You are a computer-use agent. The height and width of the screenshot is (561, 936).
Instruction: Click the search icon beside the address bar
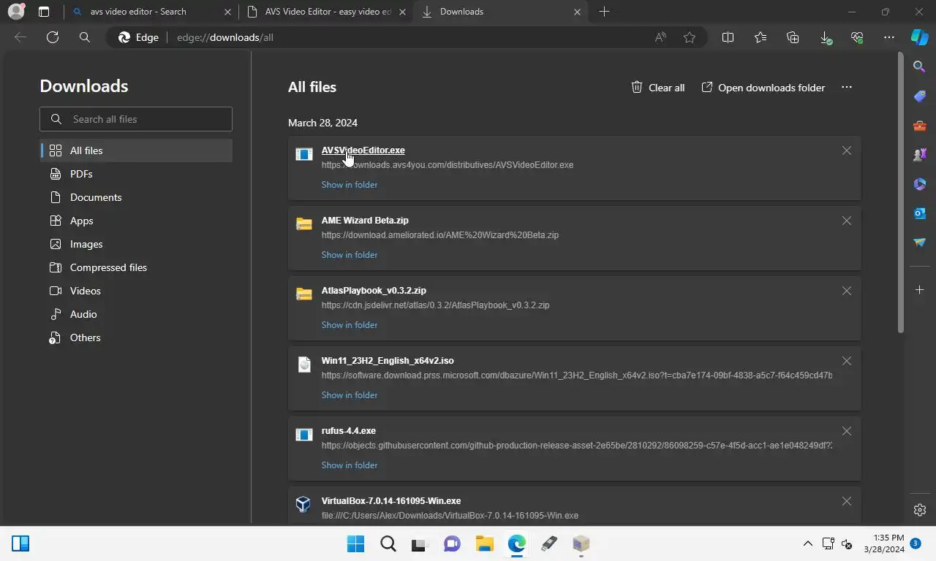(x=85, y=37)
